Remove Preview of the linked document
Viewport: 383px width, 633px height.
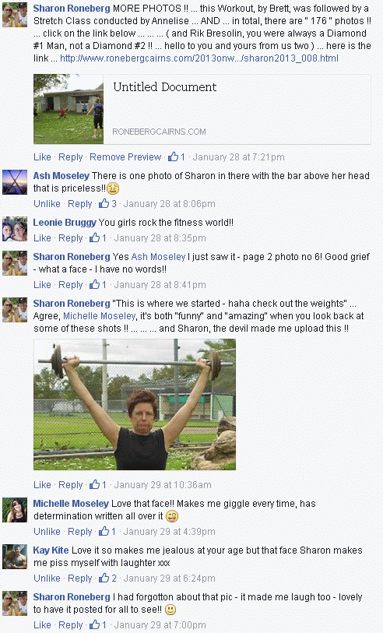coord(125,157)
